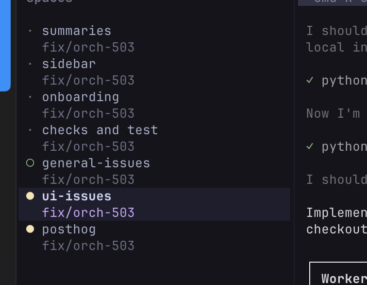Viewport: 367px width, 285px height.
Task: Click the small dot beside summaries
Action: click(x=30, y=31)
